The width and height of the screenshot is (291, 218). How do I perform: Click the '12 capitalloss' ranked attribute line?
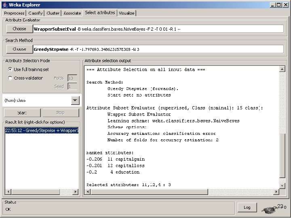[116, 166]
